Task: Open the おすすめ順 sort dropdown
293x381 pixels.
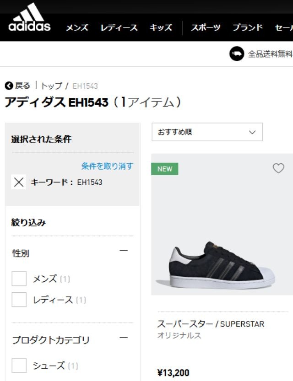Action: [207, 132]
